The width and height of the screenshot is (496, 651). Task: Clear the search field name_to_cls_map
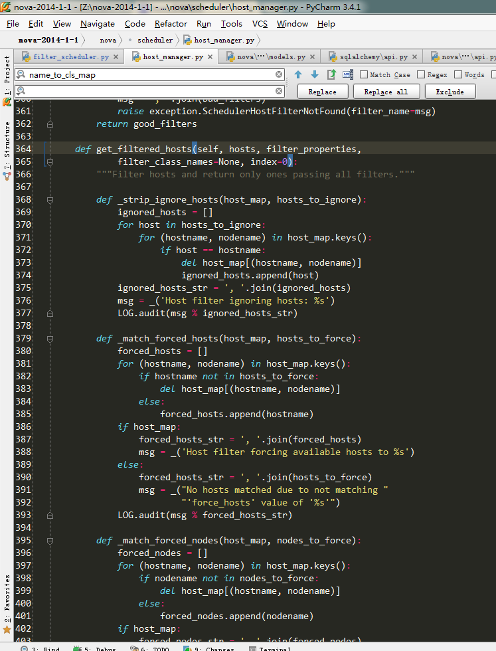pyautogui.click(x=279, y=74)
